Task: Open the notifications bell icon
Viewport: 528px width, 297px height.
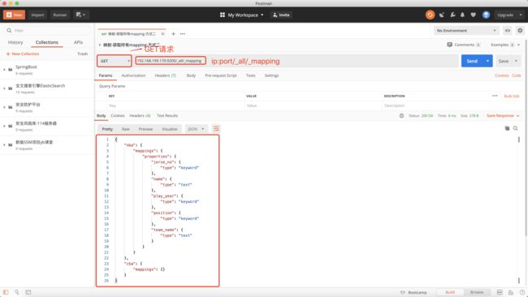Action: pyautogui.click(x=463, y=15)
